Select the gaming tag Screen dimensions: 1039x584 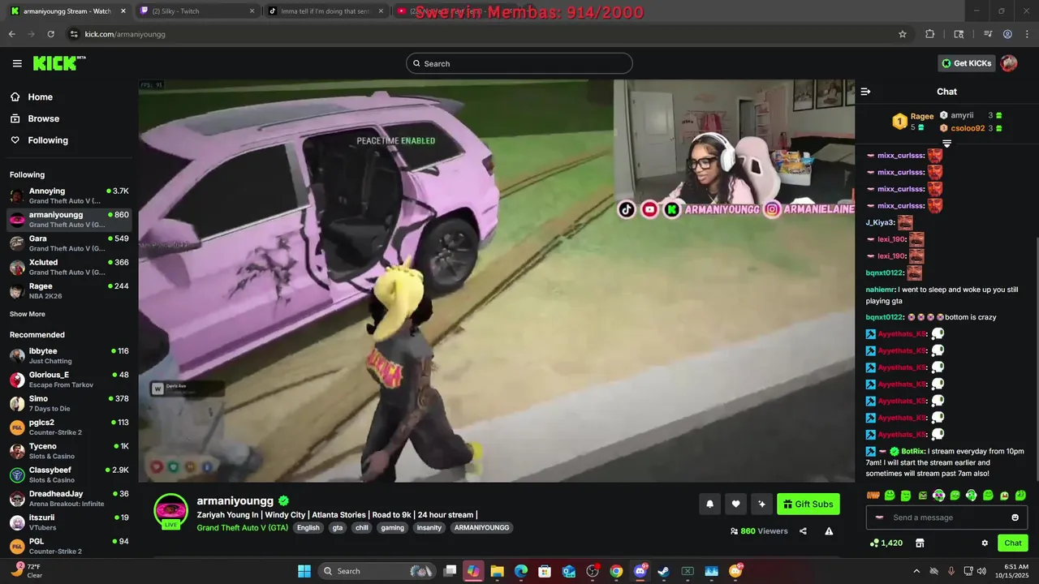click(393, 528)
